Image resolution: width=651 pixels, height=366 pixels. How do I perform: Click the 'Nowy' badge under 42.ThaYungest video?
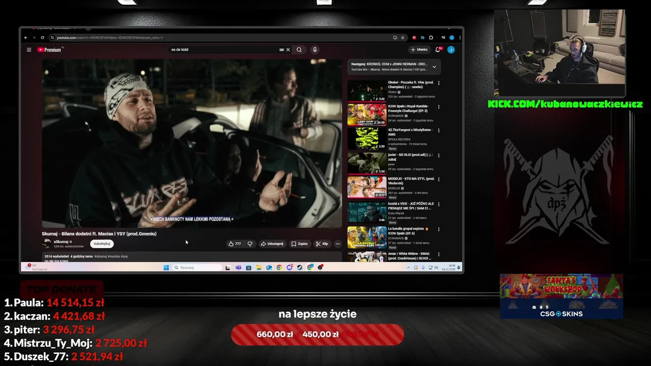pyautogui.click(x=393, y=148)
